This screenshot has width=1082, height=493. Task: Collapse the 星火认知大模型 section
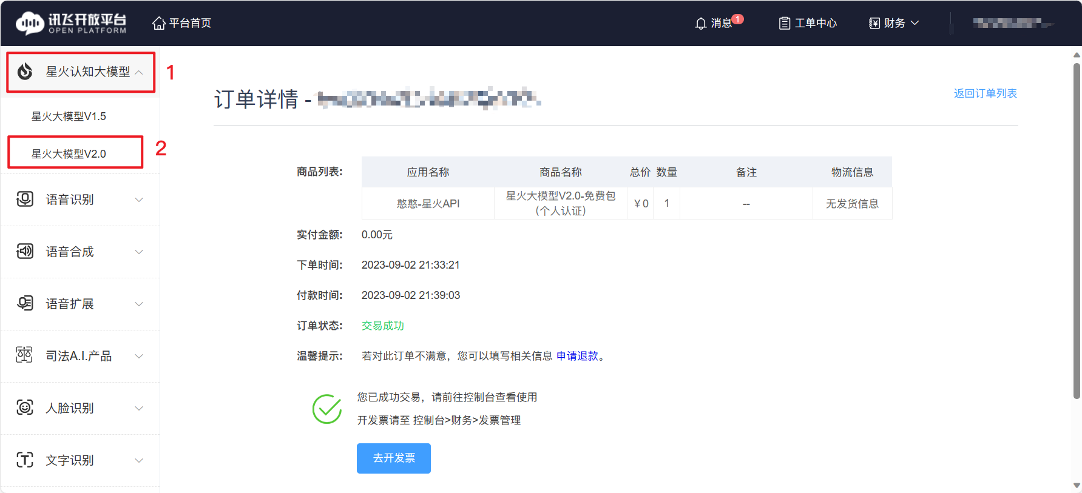pyautogui.click(x=139, y=72)
